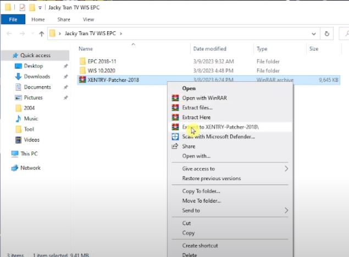Click Videos icon in sidebar
The image size is (349, 257).
(18, 140)
